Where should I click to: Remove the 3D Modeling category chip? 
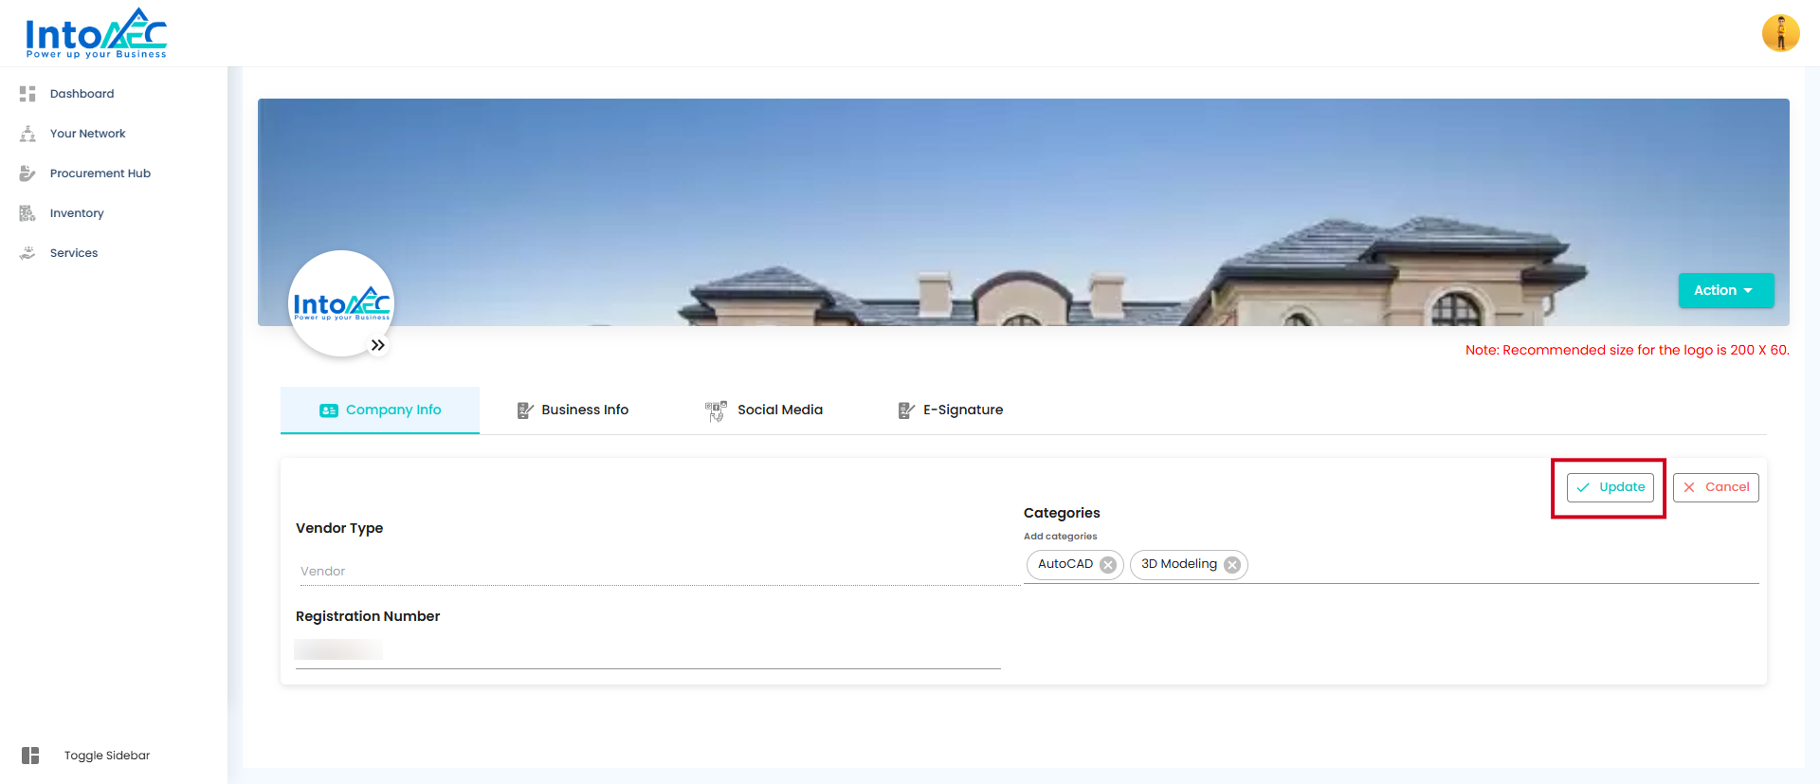pyautogui.click(x=1232, y=565)
